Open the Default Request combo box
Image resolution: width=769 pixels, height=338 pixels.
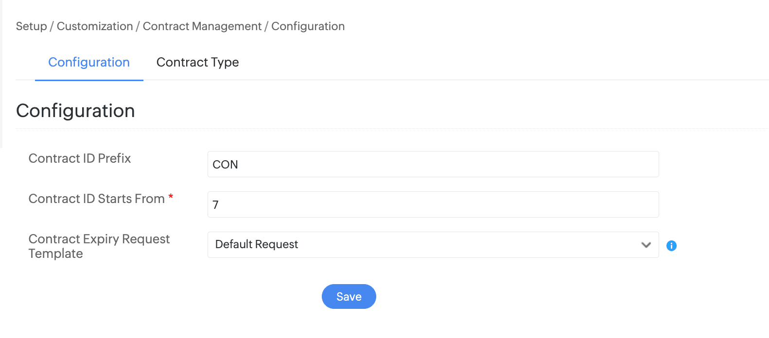(428, 245)
